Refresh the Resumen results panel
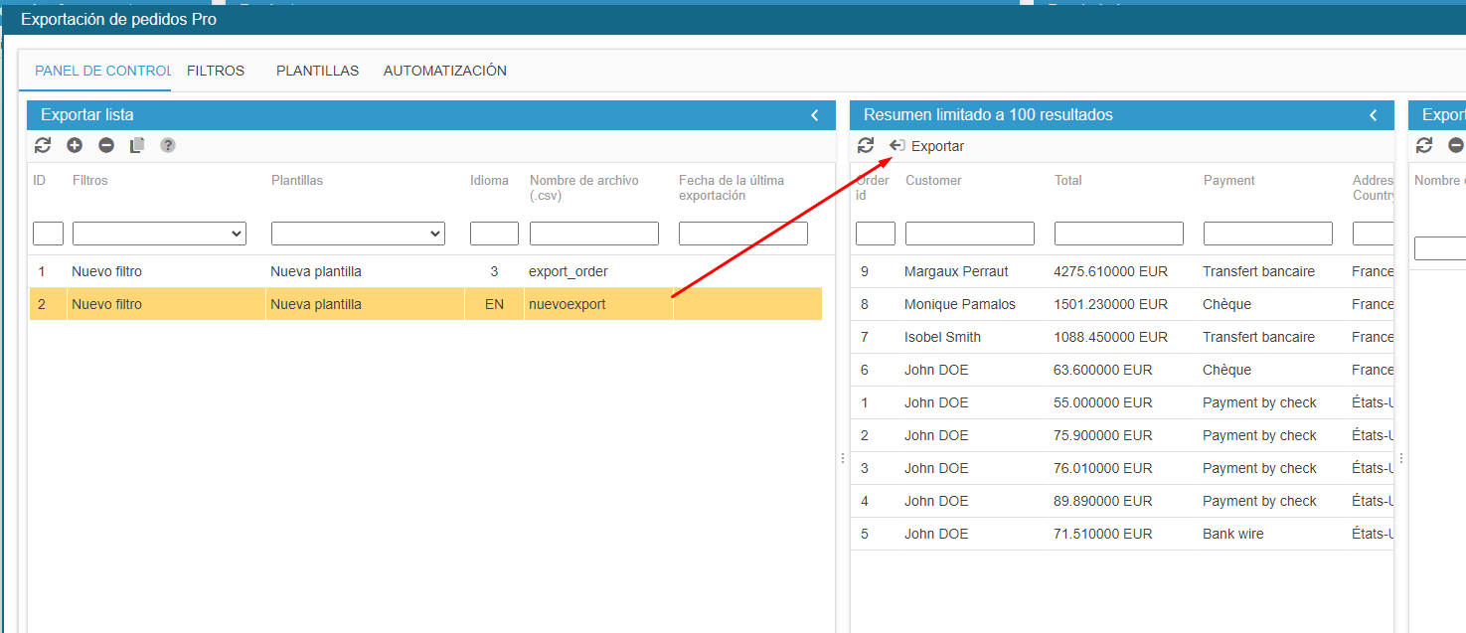 866,146
